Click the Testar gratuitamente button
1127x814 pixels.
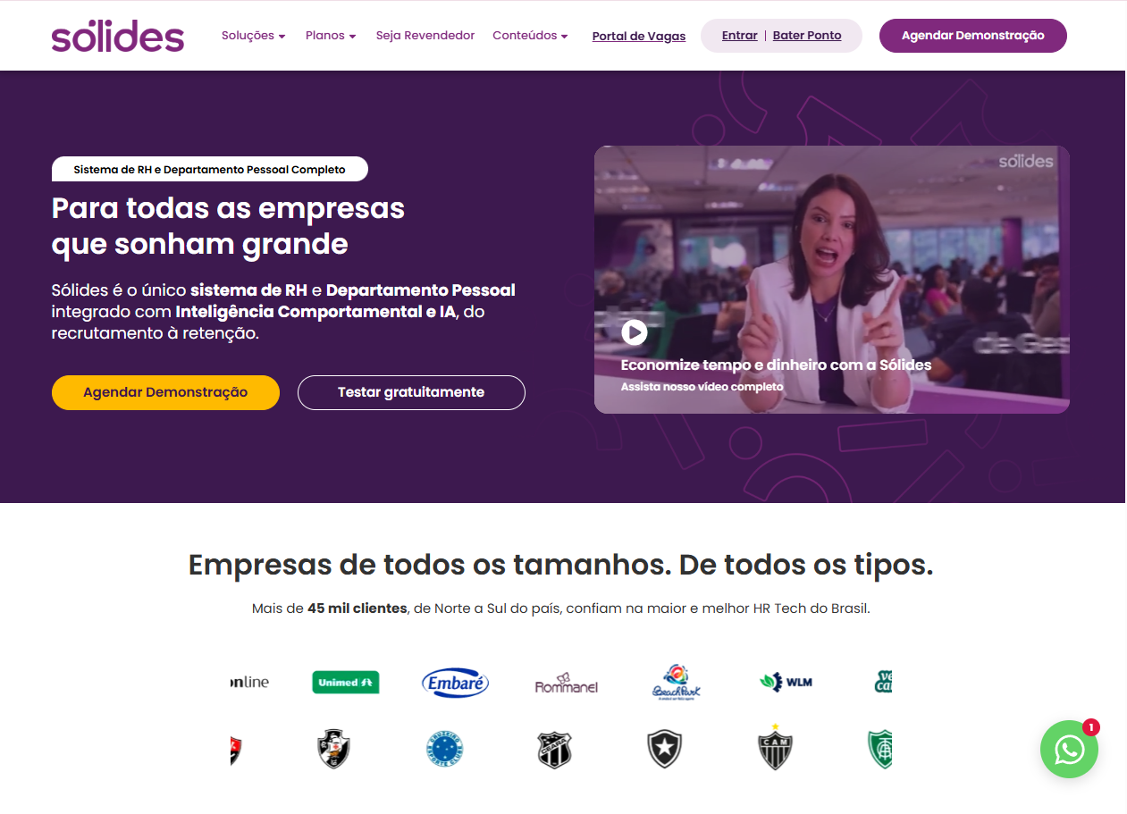click(411, 392)
